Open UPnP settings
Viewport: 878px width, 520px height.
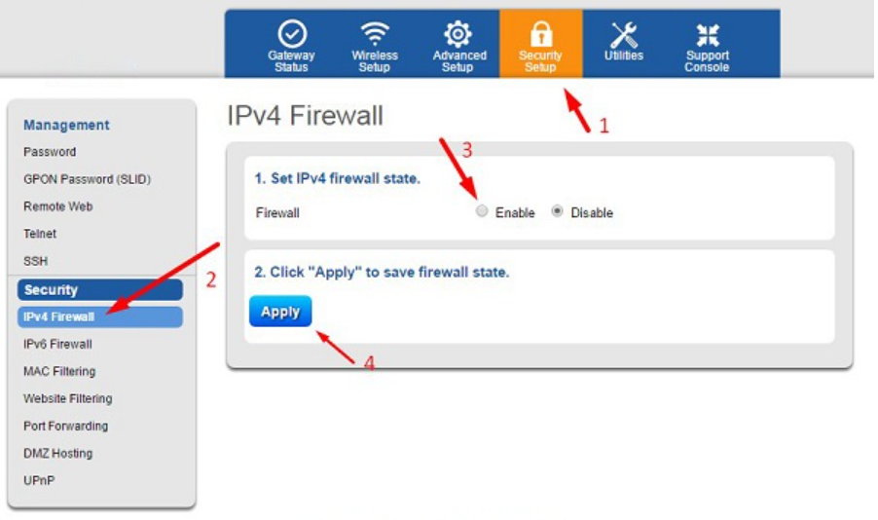[39, 481]
